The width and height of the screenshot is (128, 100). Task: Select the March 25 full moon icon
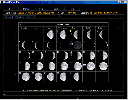click(91, 66)
